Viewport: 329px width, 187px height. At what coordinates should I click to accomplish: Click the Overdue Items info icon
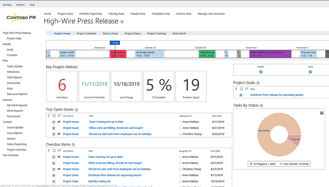[x=73, y=145]
